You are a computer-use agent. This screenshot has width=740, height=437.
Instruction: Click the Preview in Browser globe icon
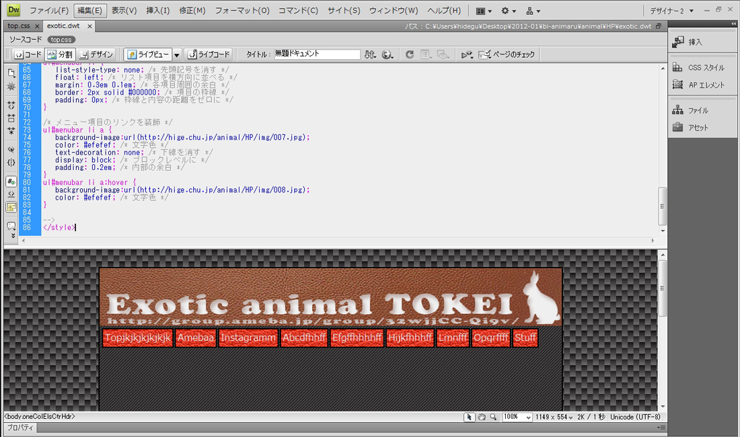coord(387,54)
